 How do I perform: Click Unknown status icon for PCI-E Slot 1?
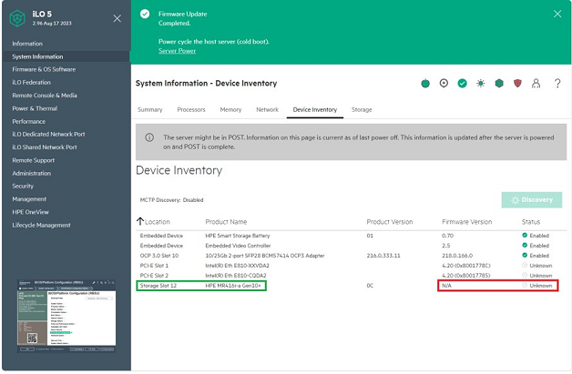[525, 265]
